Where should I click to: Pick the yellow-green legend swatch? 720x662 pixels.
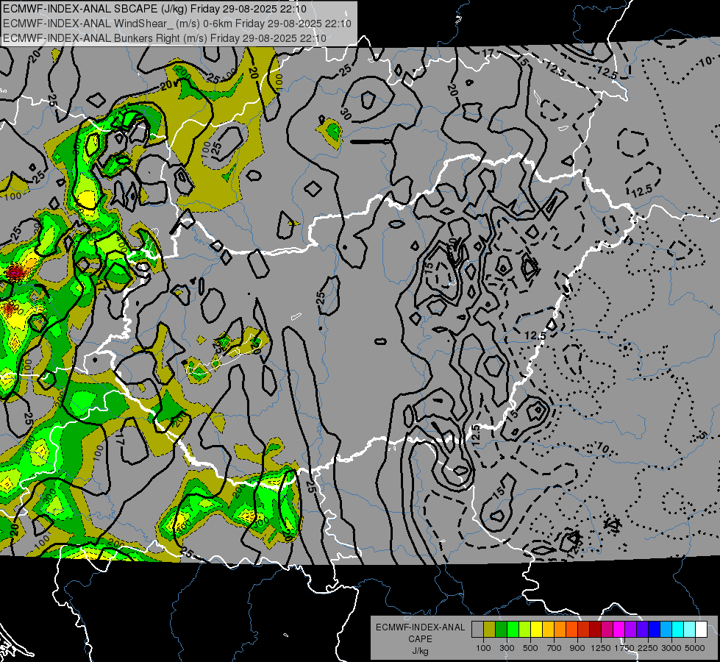pyautogui.click(x=525, y=629)
